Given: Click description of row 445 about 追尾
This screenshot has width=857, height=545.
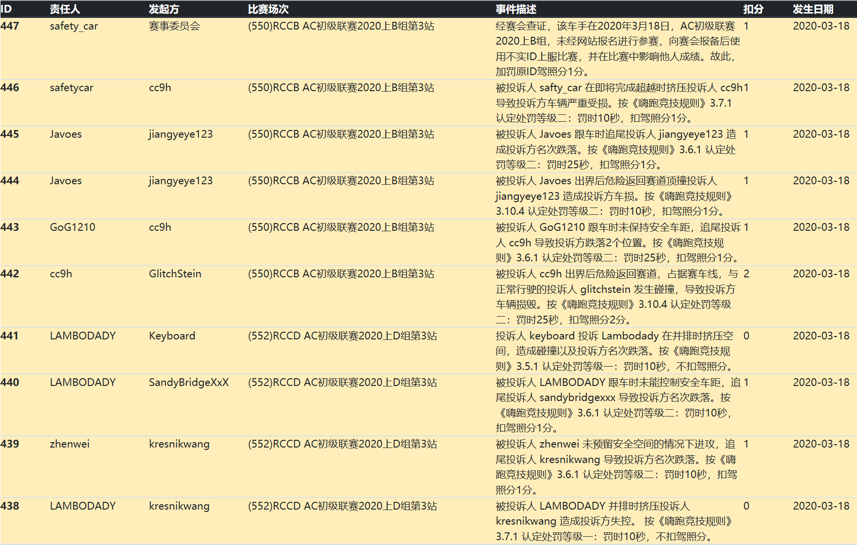Looking at the screenshot, I should pos(616,149).
